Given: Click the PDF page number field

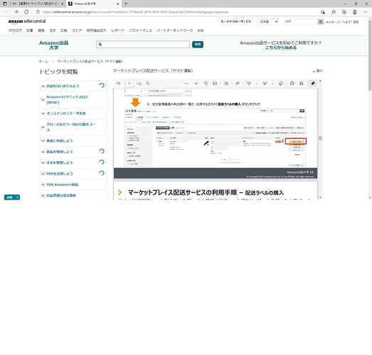Looking at the screenshot, I should [129, 84].
